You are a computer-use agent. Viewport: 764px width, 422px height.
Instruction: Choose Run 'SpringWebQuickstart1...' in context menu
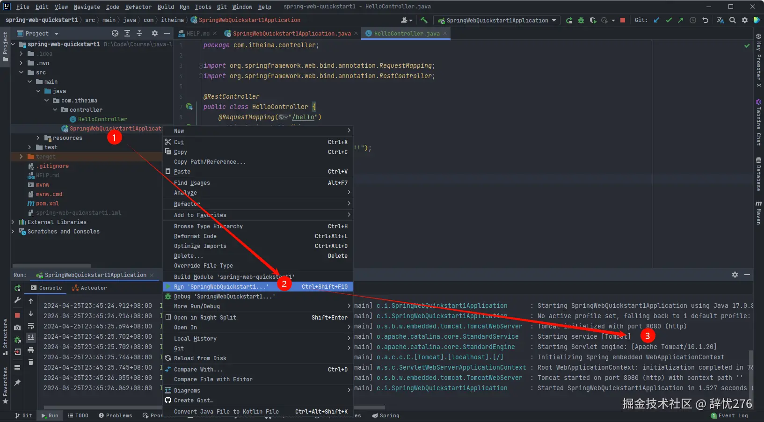(x=258, y=287)
